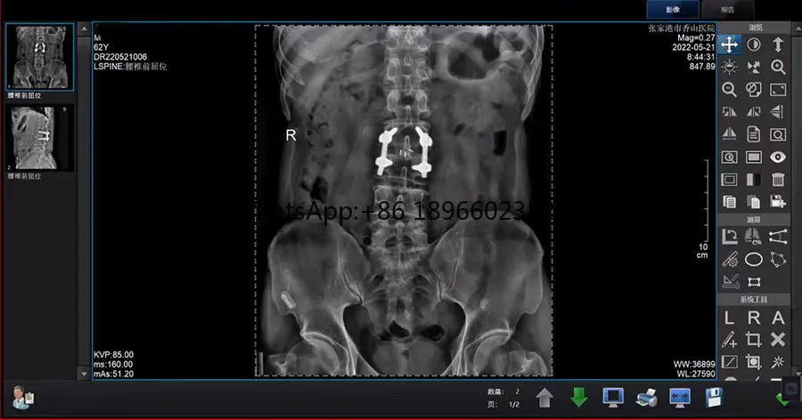Flip the image horizontally
802x420 pixels.
[x=729, y=134]
